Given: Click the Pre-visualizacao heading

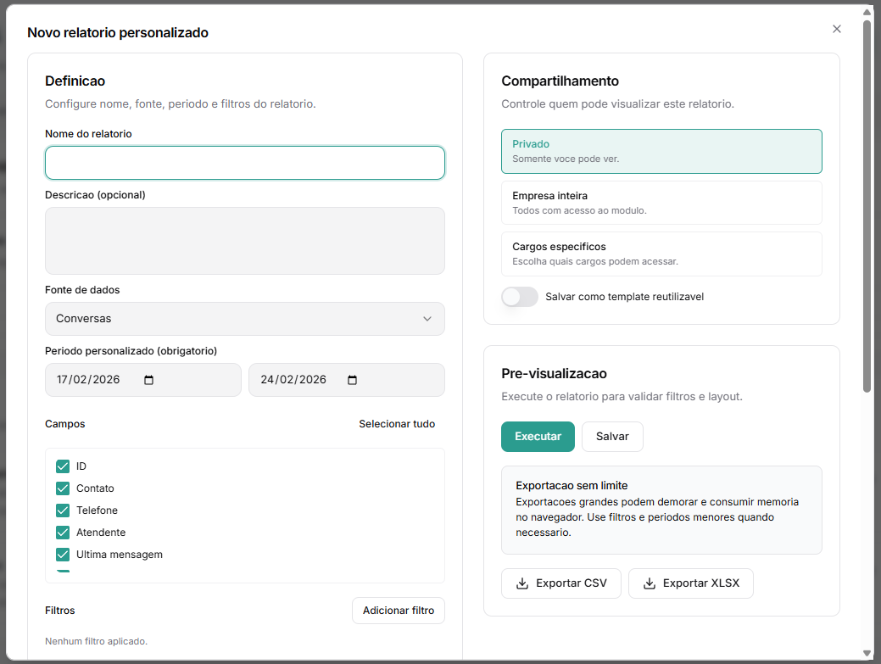Looking at the screenshot, I should [x=554, y=374].
